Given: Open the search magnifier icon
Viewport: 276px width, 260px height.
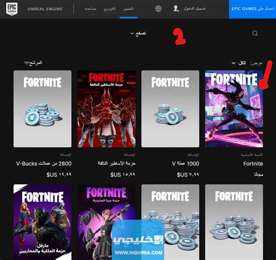Looking at the screenshot, I should (255, 33).
